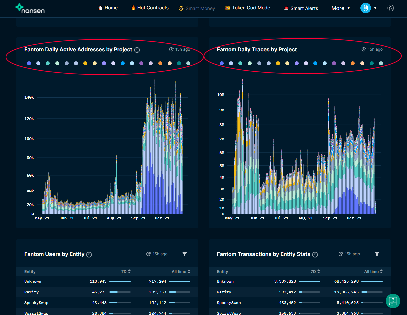Toggle the first blue series in Daily Traces legend
Viewport: 407px width, 315px height.
click(x=222, y=63)
